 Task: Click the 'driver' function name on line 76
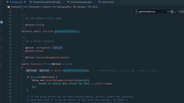click(x=47, y=64)
